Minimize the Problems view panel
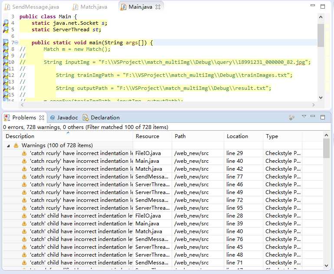Viewport: 334px width, 274px height. (313, 116)
